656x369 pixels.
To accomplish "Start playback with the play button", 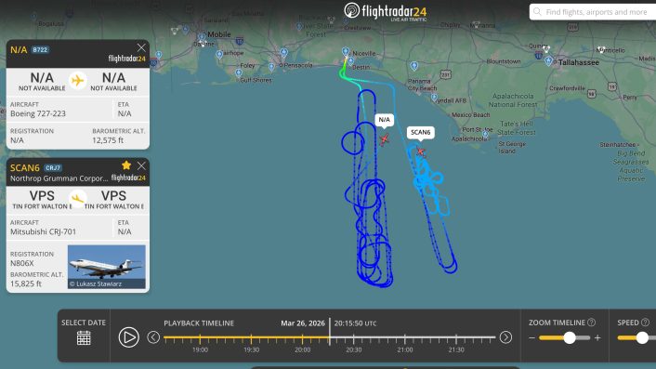I will point(128,337).
